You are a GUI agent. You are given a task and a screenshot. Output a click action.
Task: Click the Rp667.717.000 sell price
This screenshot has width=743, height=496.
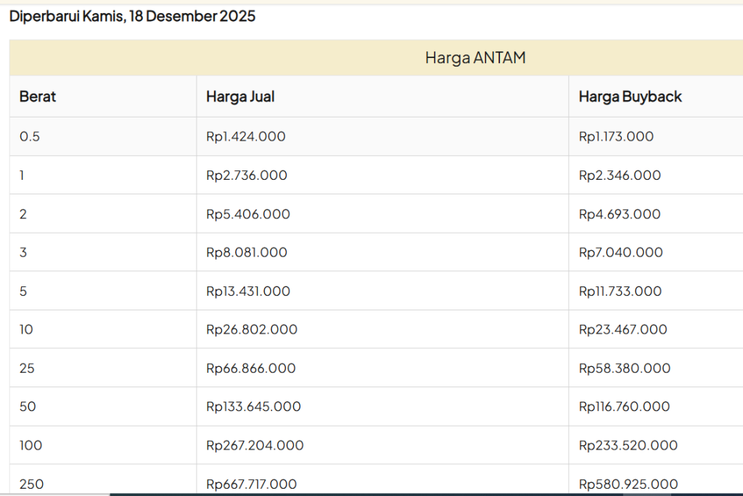[252, 484]
